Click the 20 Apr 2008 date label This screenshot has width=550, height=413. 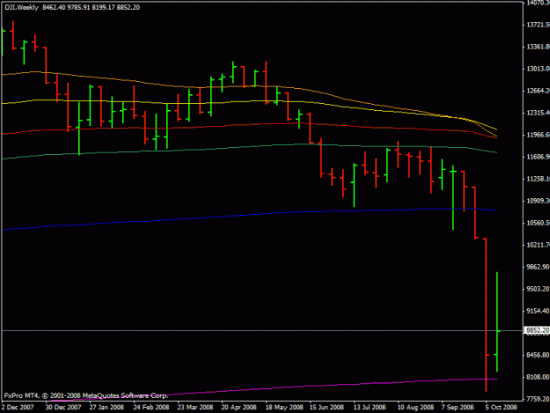pos(238,407)
